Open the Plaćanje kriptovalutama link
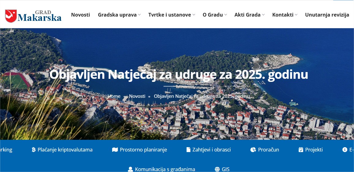 click(x=65, y=150)
